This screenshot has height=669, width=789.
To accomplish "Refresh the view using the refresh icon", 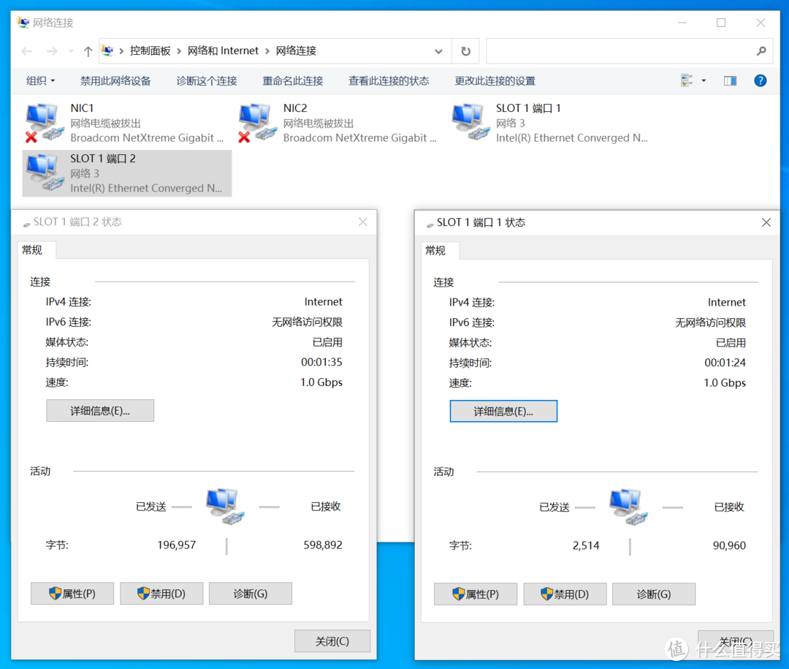I will point(465,50).
